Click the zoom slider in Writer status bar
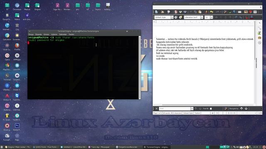Image resolution: width=266 pixels, height=149 pixels. (x=247, y=113)
